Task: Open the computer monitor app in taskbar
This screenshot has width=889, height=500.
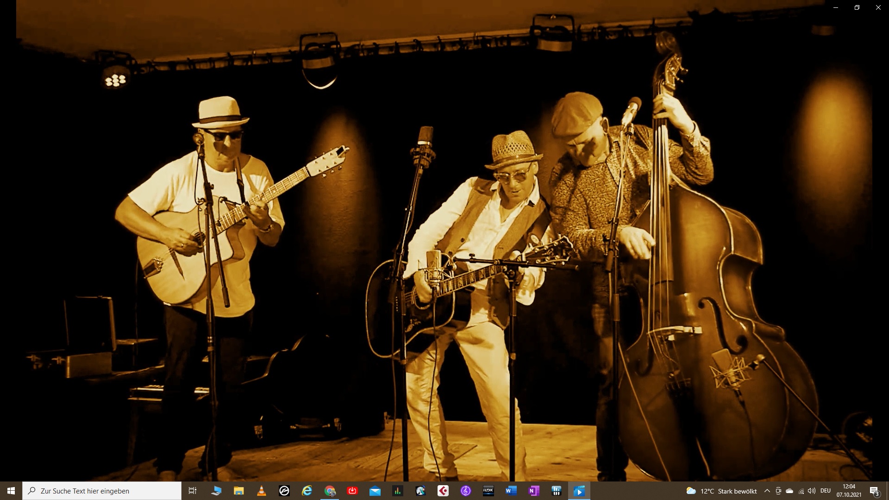Action: point(216,491)
